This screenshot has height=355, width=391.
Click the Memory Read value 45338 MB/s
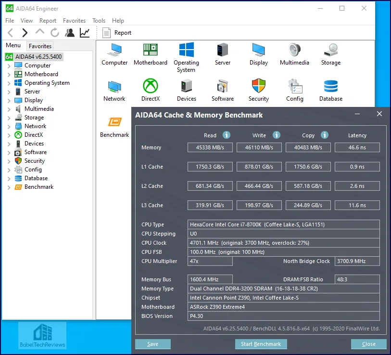[x=210, y=147]
